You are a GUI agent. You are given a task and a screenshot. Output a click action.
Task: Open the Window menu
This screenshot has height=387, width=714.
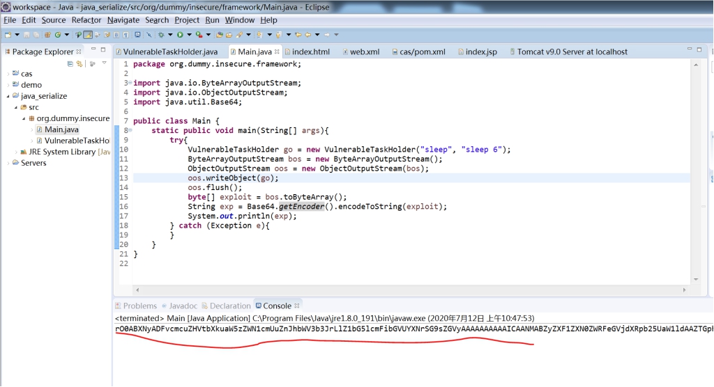click(240, 20)
